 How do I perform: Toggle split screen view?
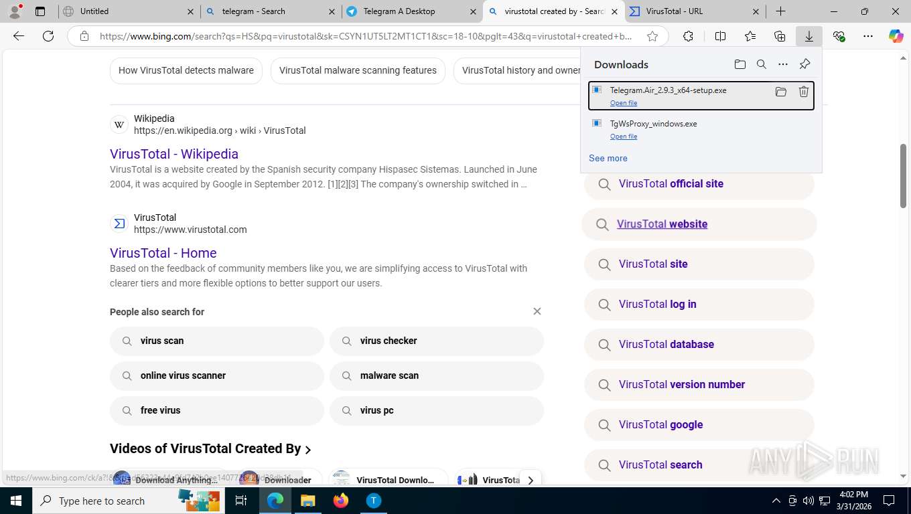click(720, 36)
